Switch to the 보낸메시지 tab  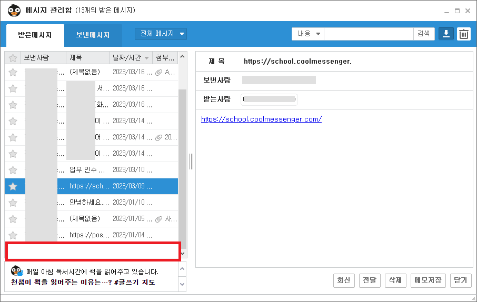pos(93,35)
